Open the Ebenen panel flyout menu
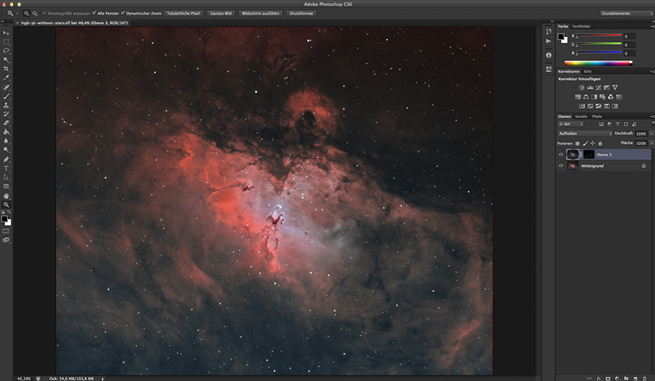 (651, 117)
